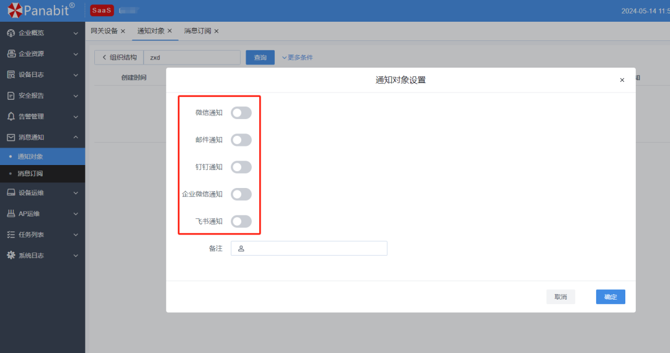Click the person icon in 备注 field
The image size is (670, 353).
[x=241, y=248]
